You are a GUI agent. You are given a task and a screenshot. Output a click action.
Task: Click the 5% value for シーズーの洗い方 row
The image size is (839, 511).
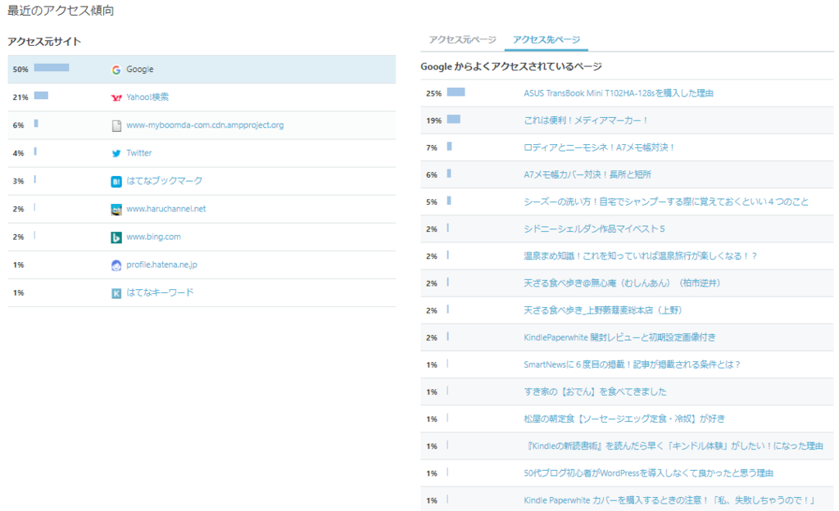(432, 202)
